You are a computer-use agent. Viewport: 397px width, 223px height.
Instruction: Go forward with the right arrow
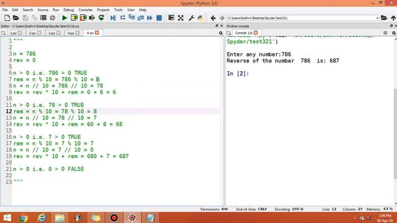coord(222,18)
